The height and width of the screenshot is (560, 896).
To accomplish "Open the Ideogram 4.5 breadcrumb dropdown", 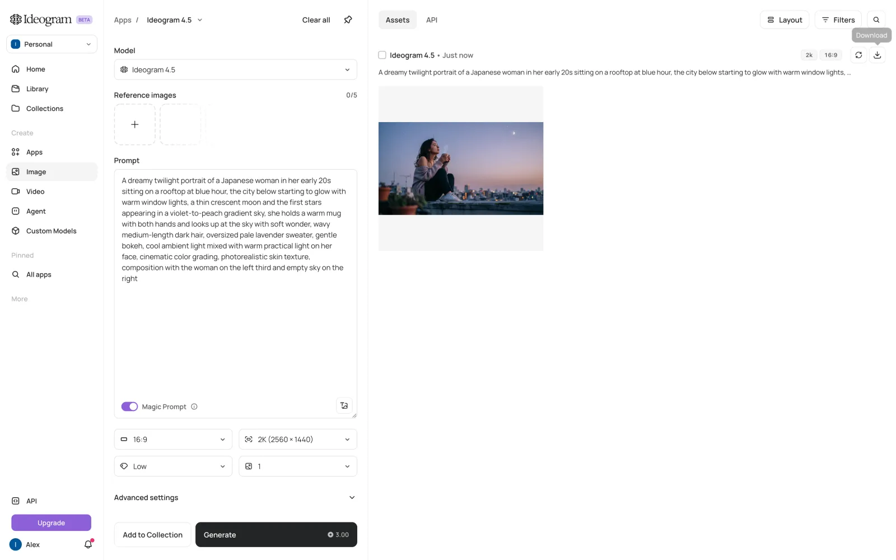I will (x=175, y=20).
